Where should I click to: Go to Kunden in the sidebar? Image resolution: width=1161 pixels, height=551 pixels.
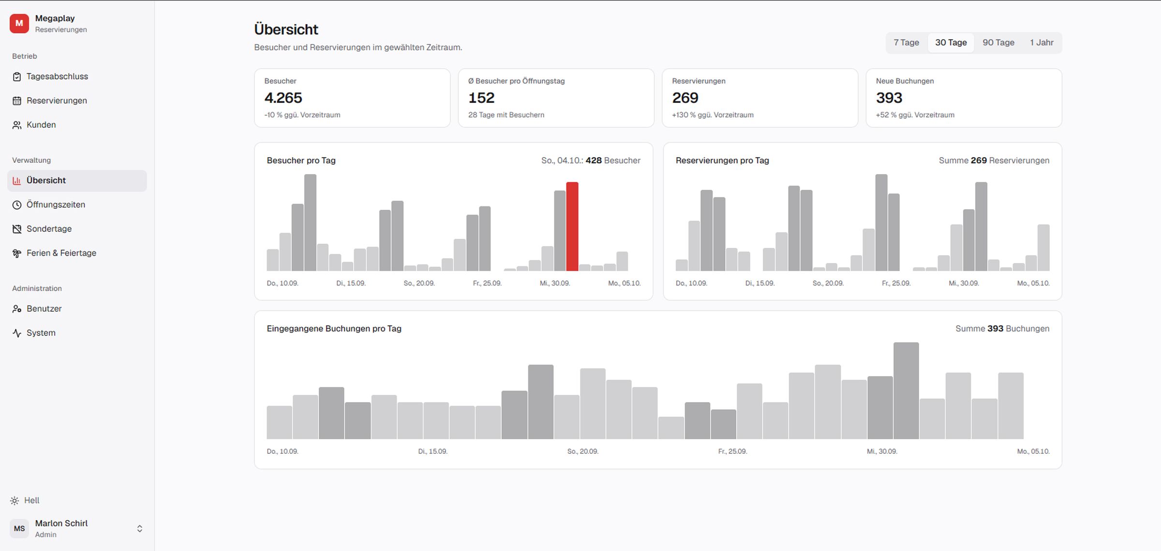(x=77, y=125)
